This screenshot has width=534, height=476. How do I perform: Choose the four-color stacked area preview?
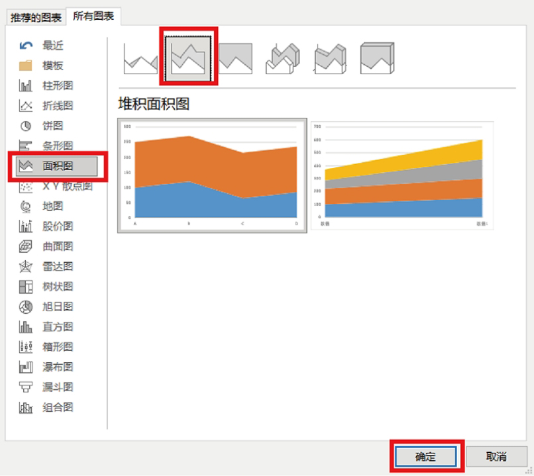pyautogui.click(x=402, y=175)
